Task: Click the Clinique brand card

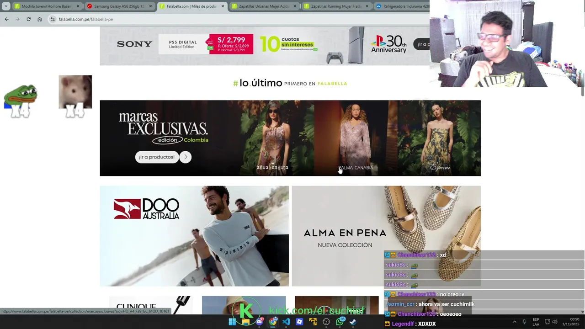Action: [x=151, y=305]
